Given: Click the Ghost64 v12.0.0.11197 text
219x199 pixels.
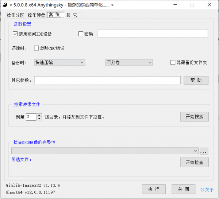Looking at the screenshot, I should point(30,192).
